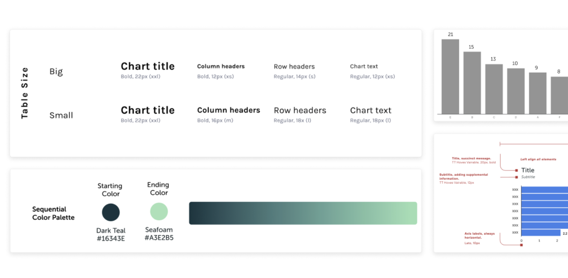The image size is (568, 278).
Task: Select the Big table size Chart title
Action: [148, 66]
